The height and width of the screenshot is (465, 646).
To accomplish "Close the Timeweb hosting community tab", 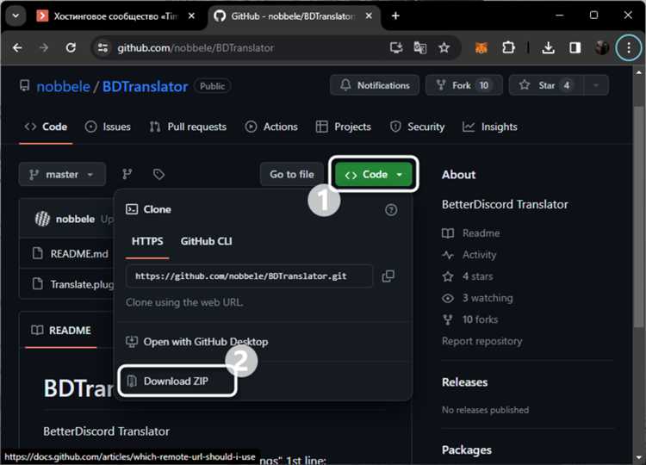I will pyautogui.click(x=191, y=16).
